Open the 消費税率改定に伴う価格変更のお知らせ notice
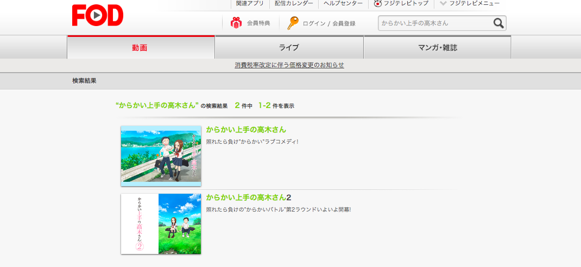The image size is (581, 267). pos(289,65)
